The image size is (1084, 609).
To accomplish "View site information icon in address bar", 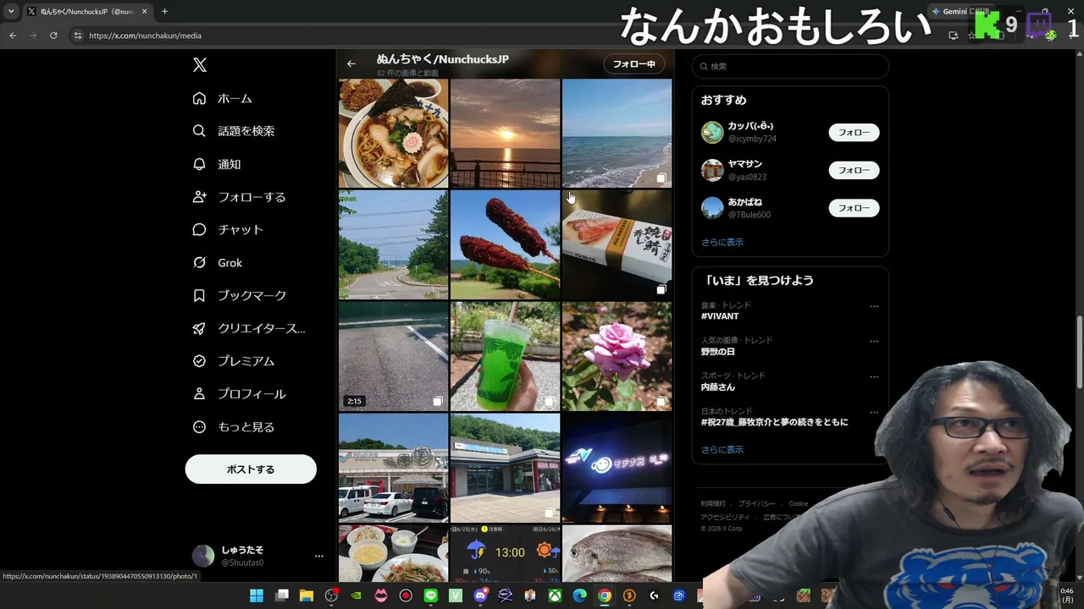I will tap(78, 36).
